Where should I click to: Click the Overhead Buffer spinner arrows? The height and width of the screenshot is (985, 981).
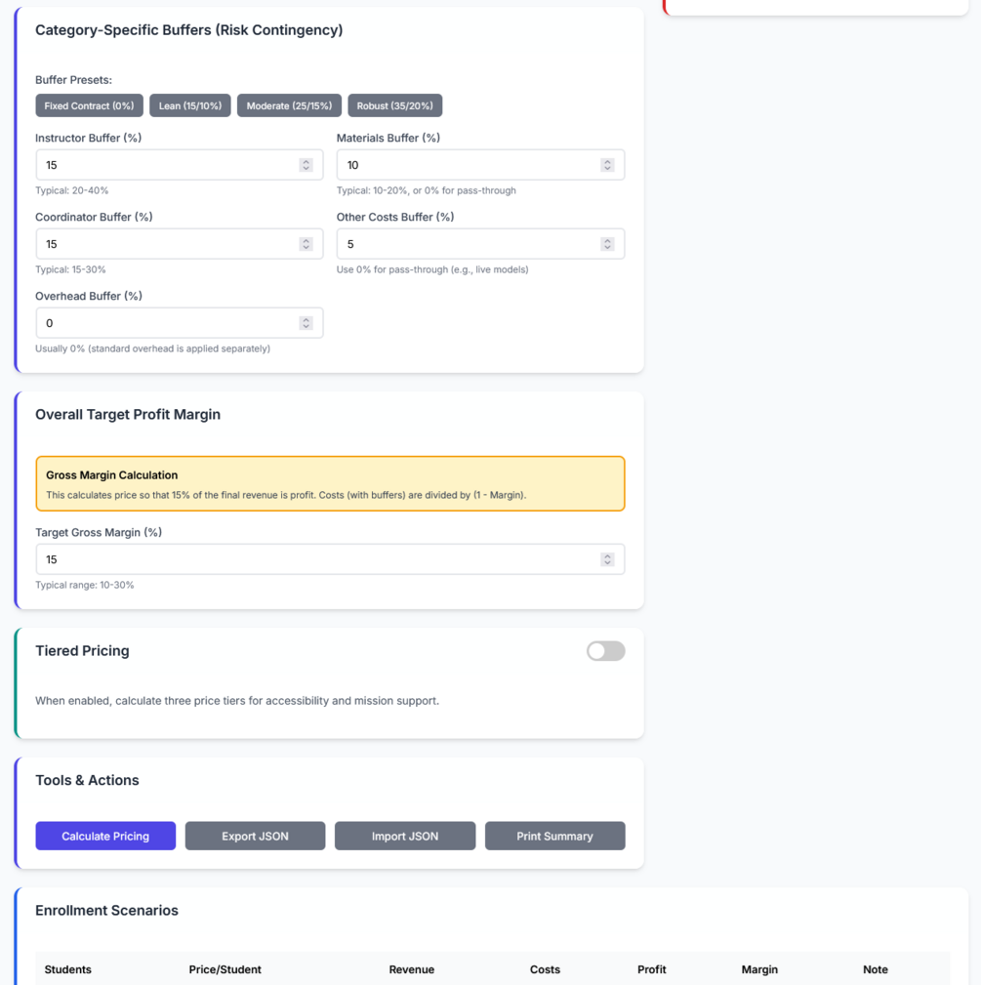click(x=306, y=323)
